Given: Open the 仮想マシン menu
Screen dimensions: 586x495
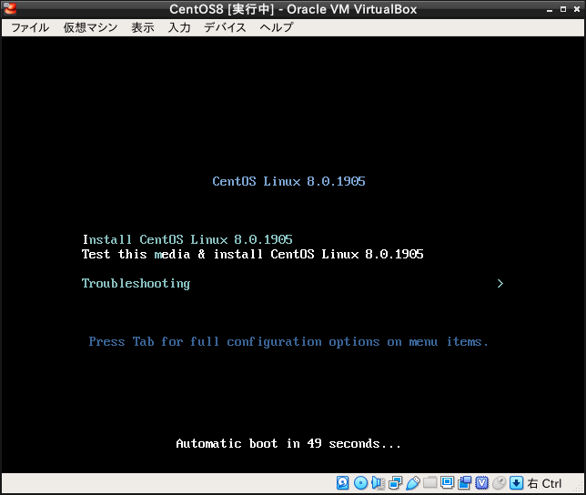Looking at the screenshot, I should (90, 27).
